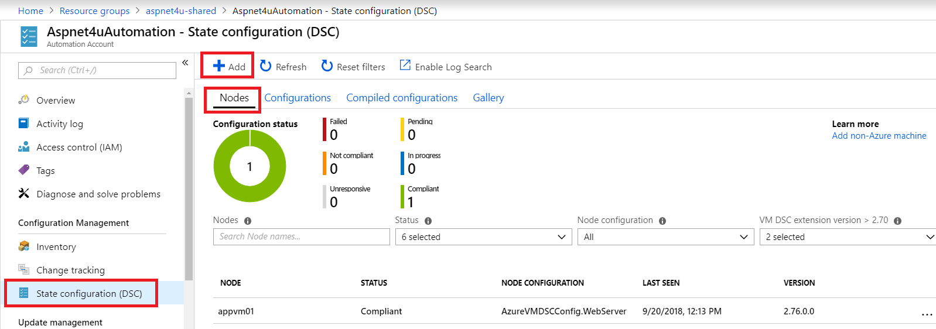The image size is (936, 329).
Task: Click the purple Tags icon
Action: click(x=24, y=170)
